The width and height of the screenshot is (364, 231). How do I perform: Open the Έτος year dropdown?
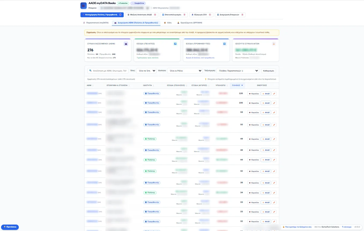(x=146, y=71)
